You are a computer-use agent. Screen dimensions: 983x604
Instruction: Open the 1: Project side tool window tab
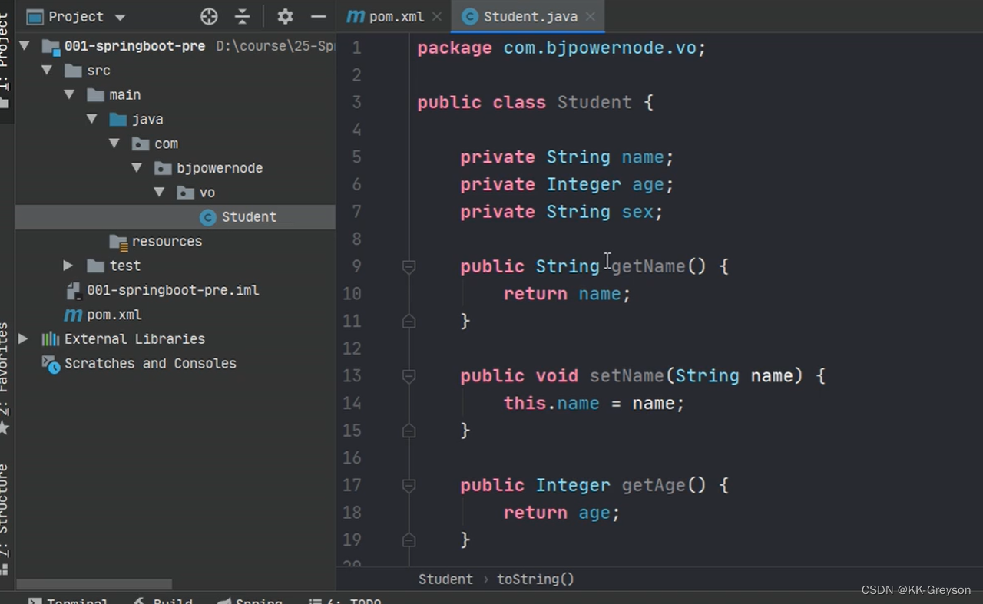click(6, 61)
